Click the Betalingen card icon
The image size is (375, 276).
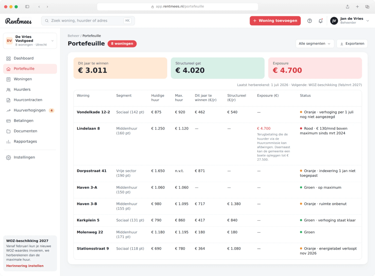[x=8, y=121]
